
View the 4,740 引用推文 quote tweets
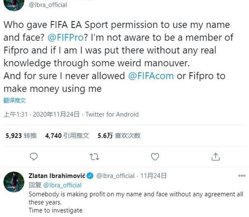coord(67,136)
